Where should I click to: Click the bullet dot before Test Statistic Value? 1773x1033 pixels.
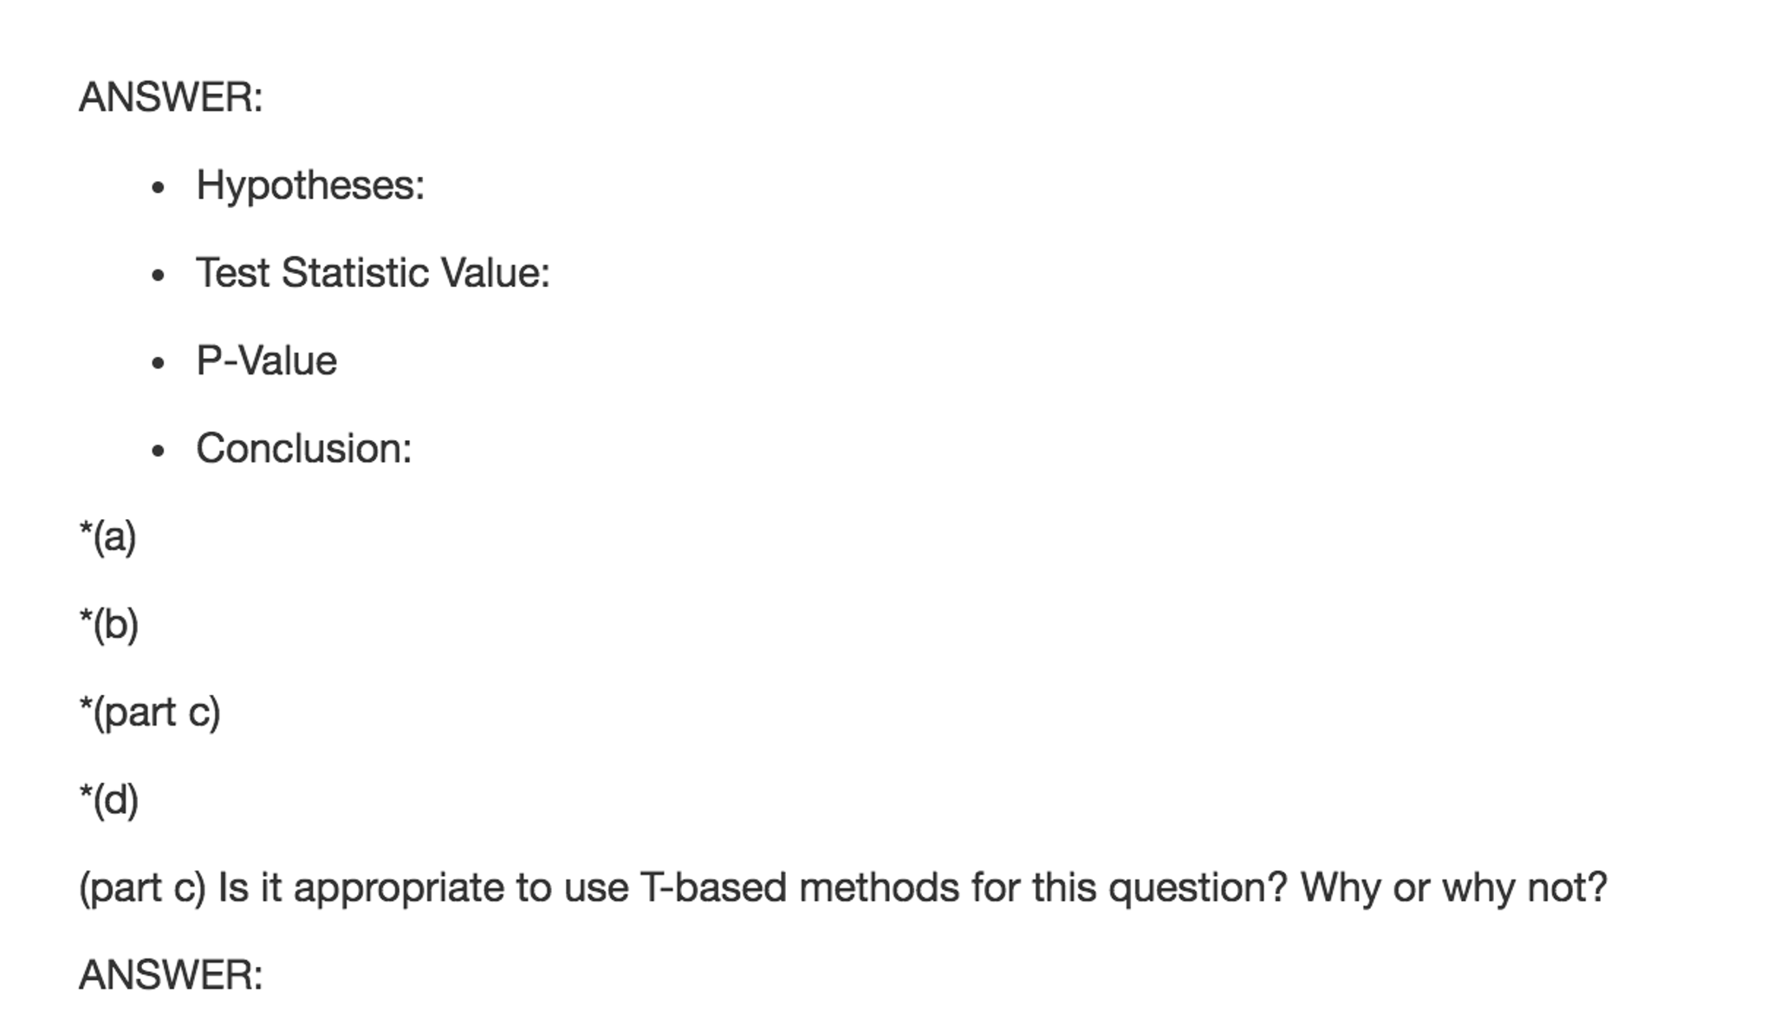(x=158, y=276)
